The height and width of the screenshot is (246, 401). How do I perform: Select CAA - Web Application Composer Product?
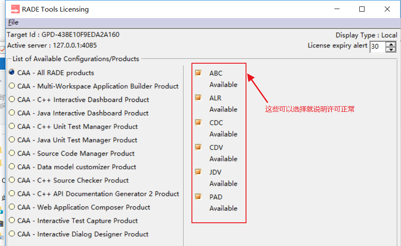coord(12,207)
